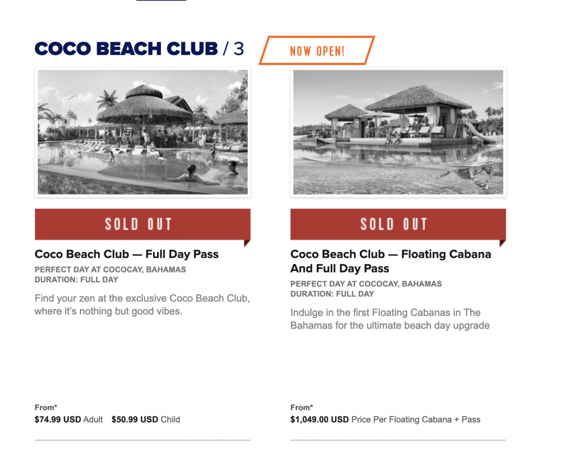Click the right SOLD OUT banner
The image size is (571, 456).
pyautogui.click(x=398, y=224)
